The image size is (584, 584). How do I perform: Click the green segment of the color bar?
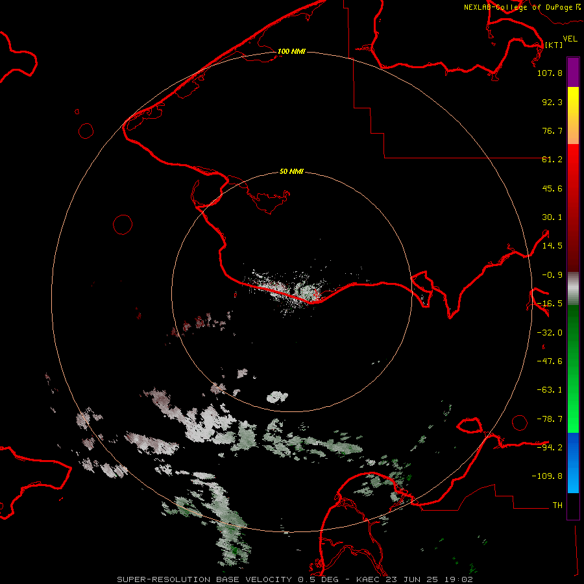tap(573, 369)
